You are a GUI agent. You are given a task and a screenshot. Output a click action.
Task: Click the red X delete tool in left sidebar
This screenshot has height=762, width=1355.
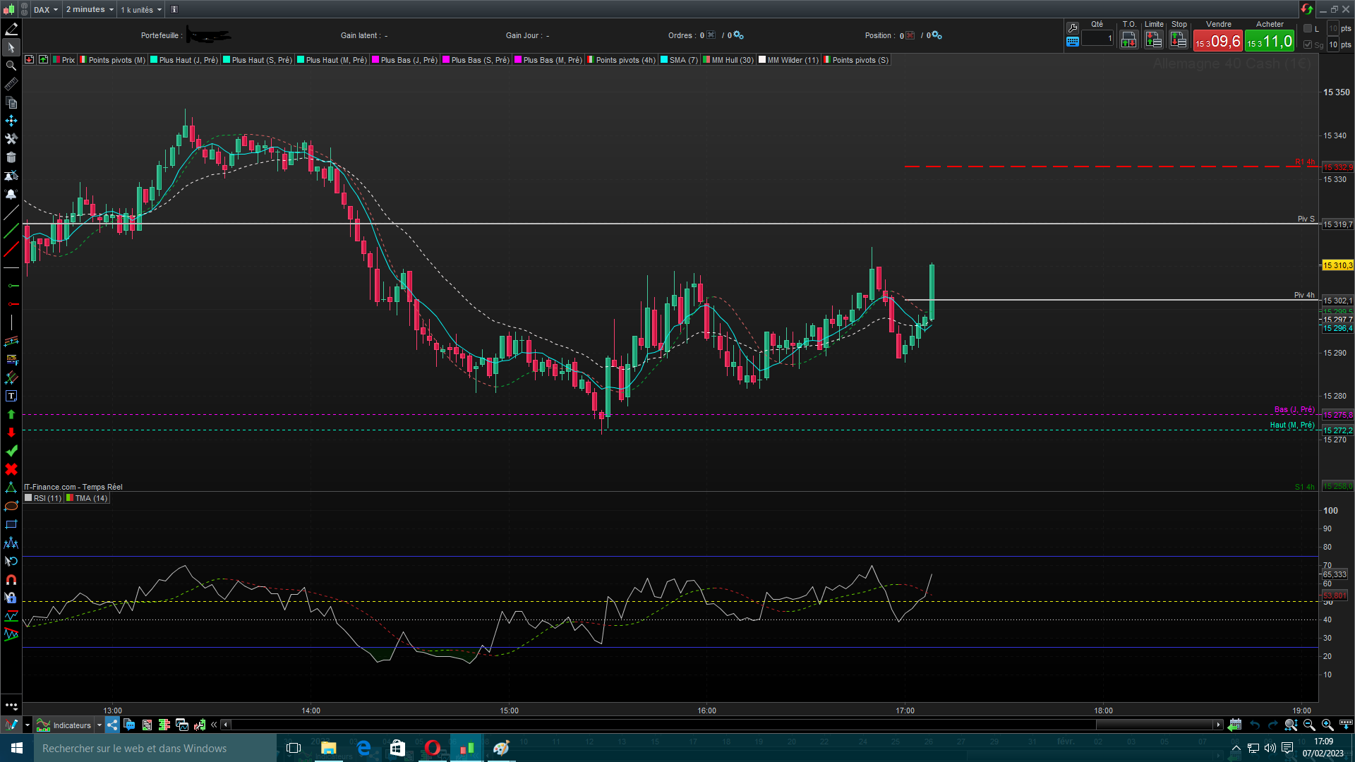pos(11,469)
